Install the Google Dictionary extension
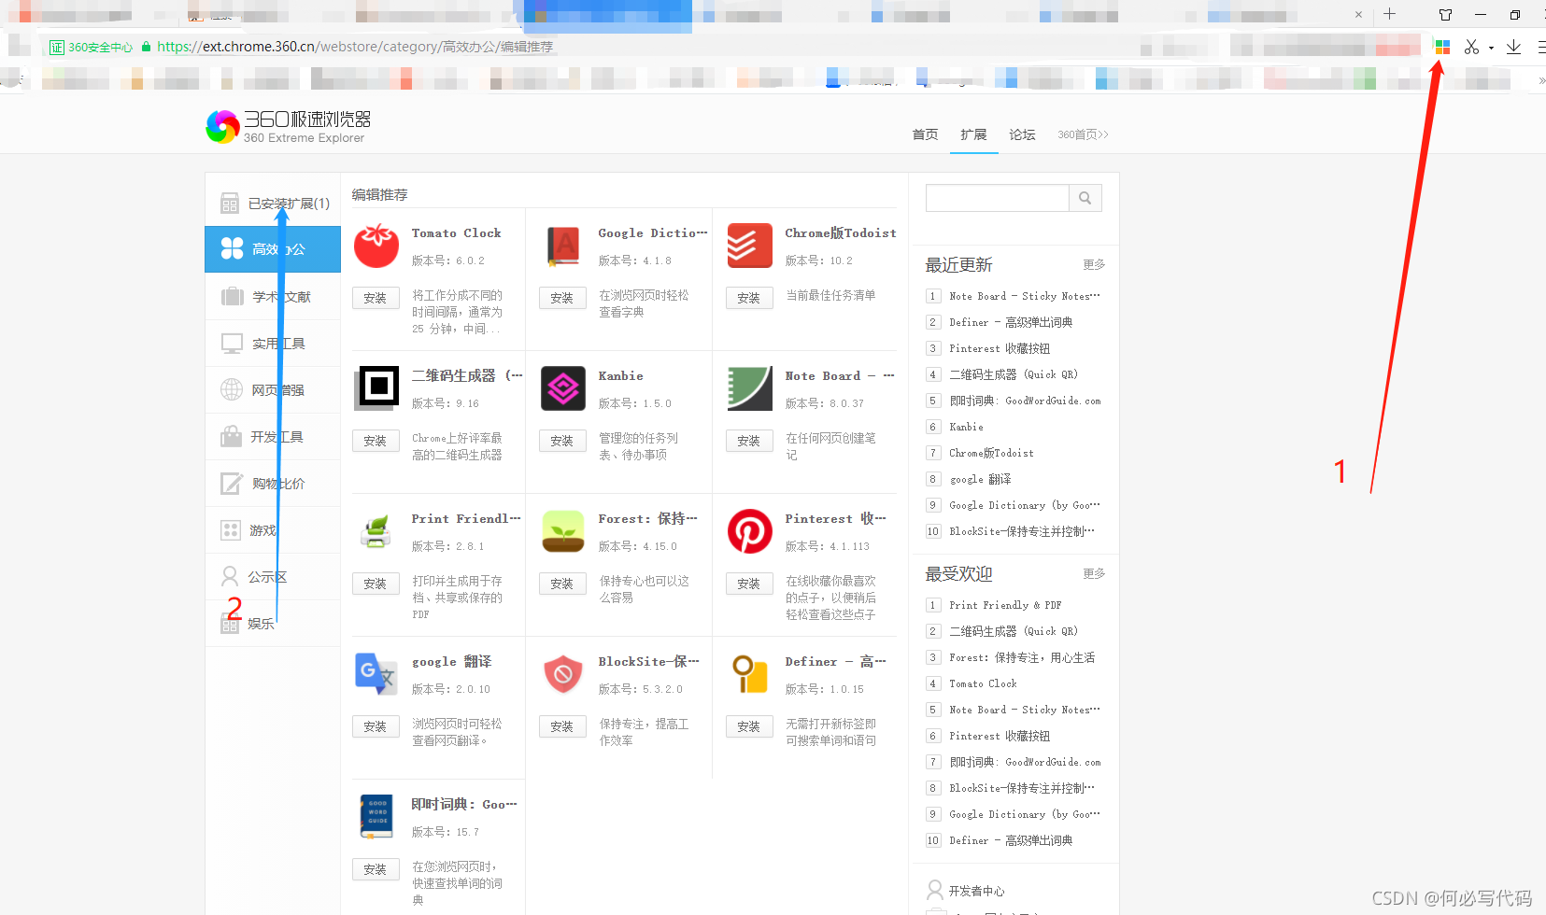1546x915 pixels. coord(562,298)
